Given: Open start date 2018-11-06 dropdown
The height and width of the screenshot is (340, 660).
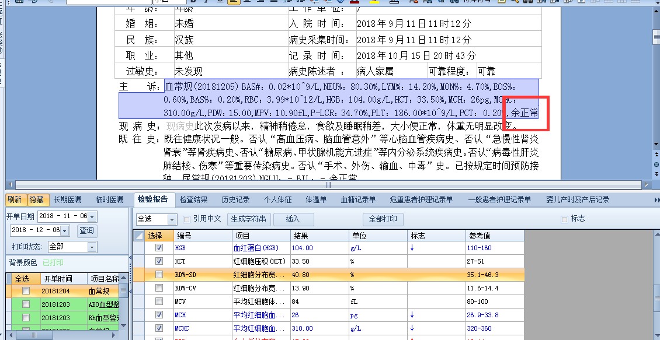Looking at the screenshot, I should point(92,217).
